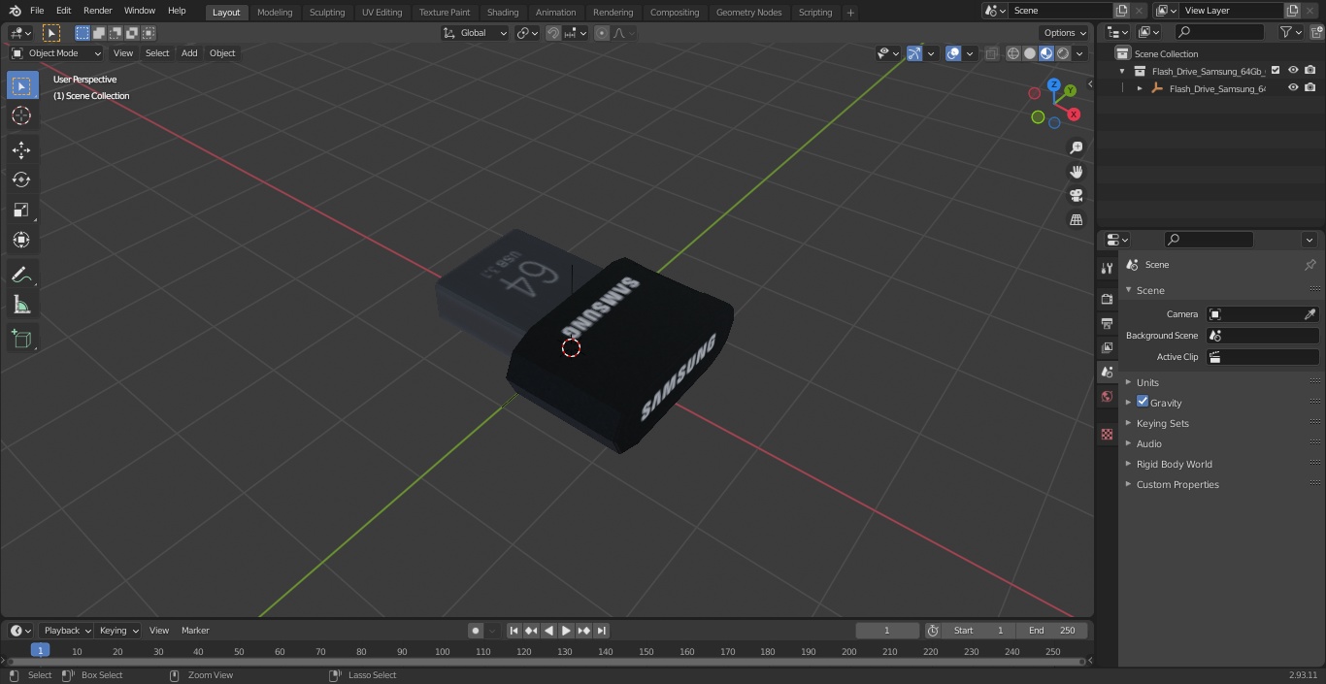Open the Output properties tab
The width and height of the screenshot is (1326, 684).
click(1107, 323)
